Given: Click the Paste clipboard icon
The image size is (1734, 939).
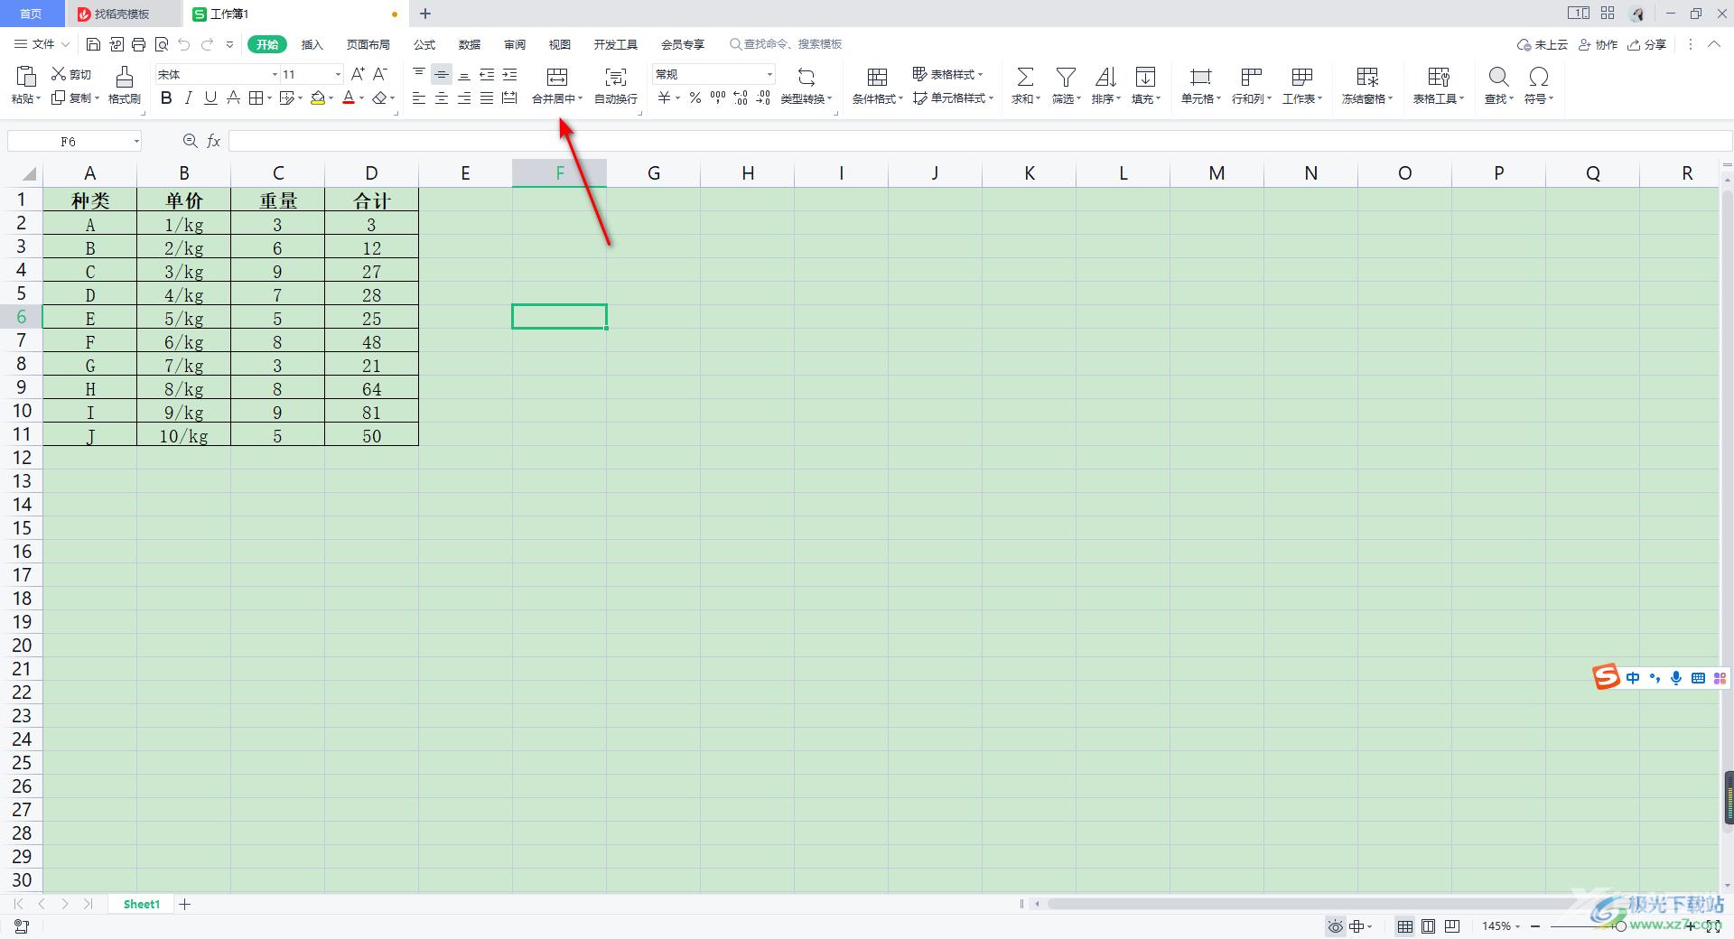Looking at the screenshot, I should click(x=26, y=77).
